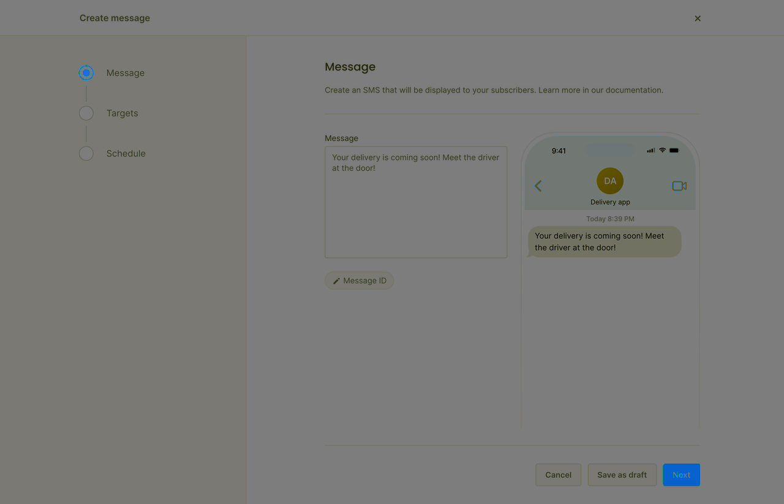Image resolution: width=784 pixels, height=504 pixels.
Task: Select the back chevron in the phone preview
Action: [538, 186]
